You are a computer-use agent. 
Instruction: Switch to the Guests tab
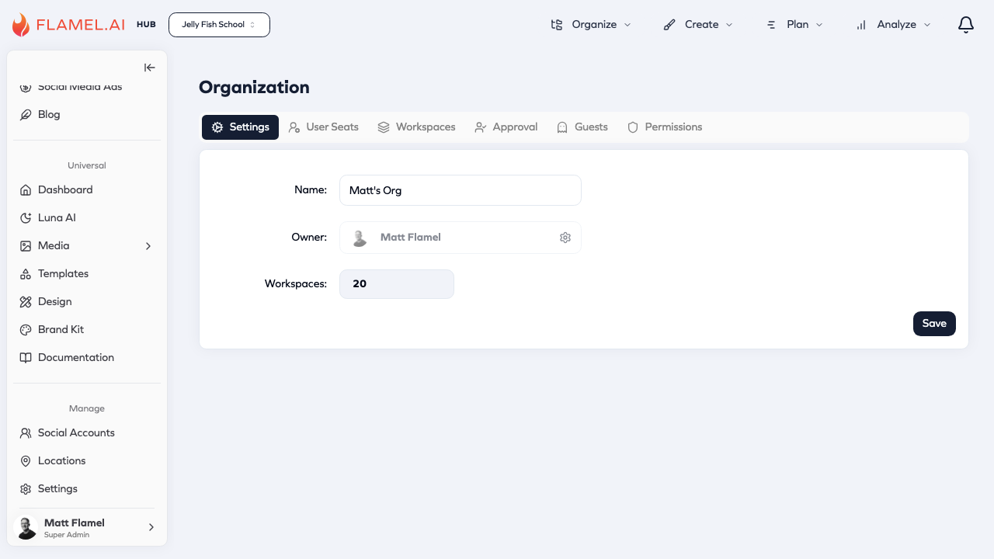(x=582, y=127)
